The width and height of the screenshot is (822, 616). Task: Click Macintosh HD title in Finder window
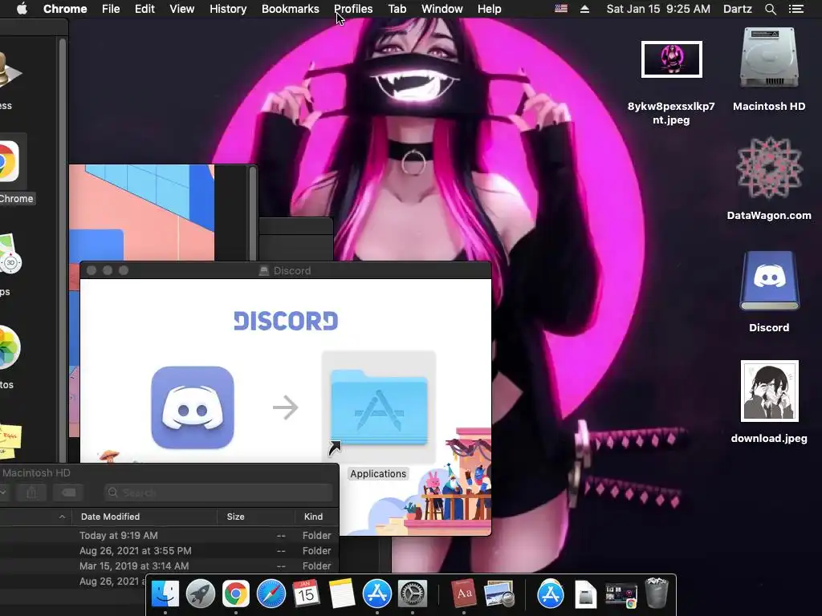[x=36, y=472]
